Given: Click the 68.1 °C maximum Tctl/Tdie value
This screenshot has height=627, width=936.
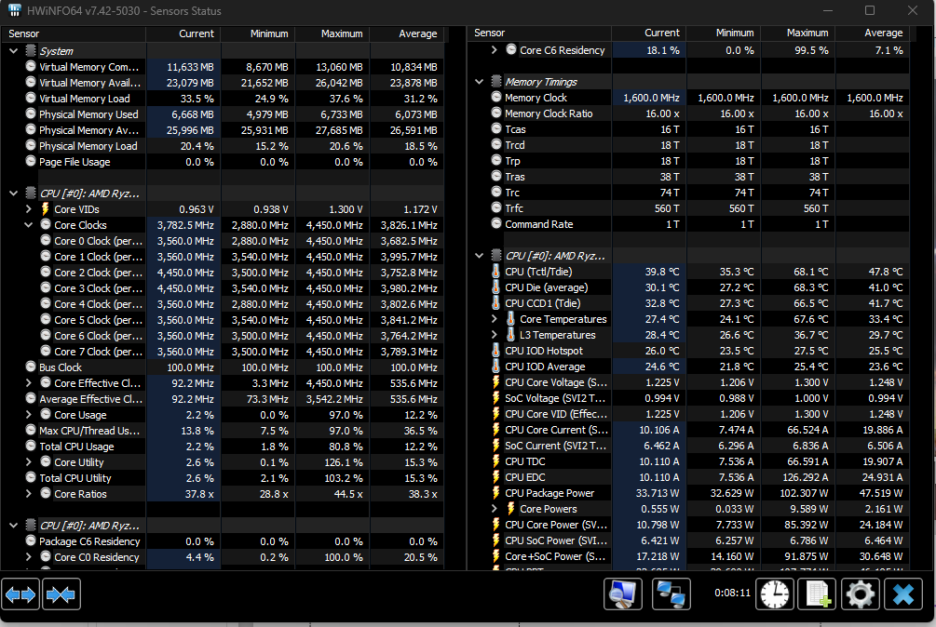Looking at the screenshot, I should tap(810, 272).
